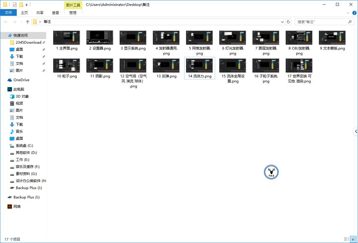This screenshot has width=358, height=243.
Task: Select Backup Plus (I:) under 此电脑
Action: pyautogui.click(x=29, y=188)
